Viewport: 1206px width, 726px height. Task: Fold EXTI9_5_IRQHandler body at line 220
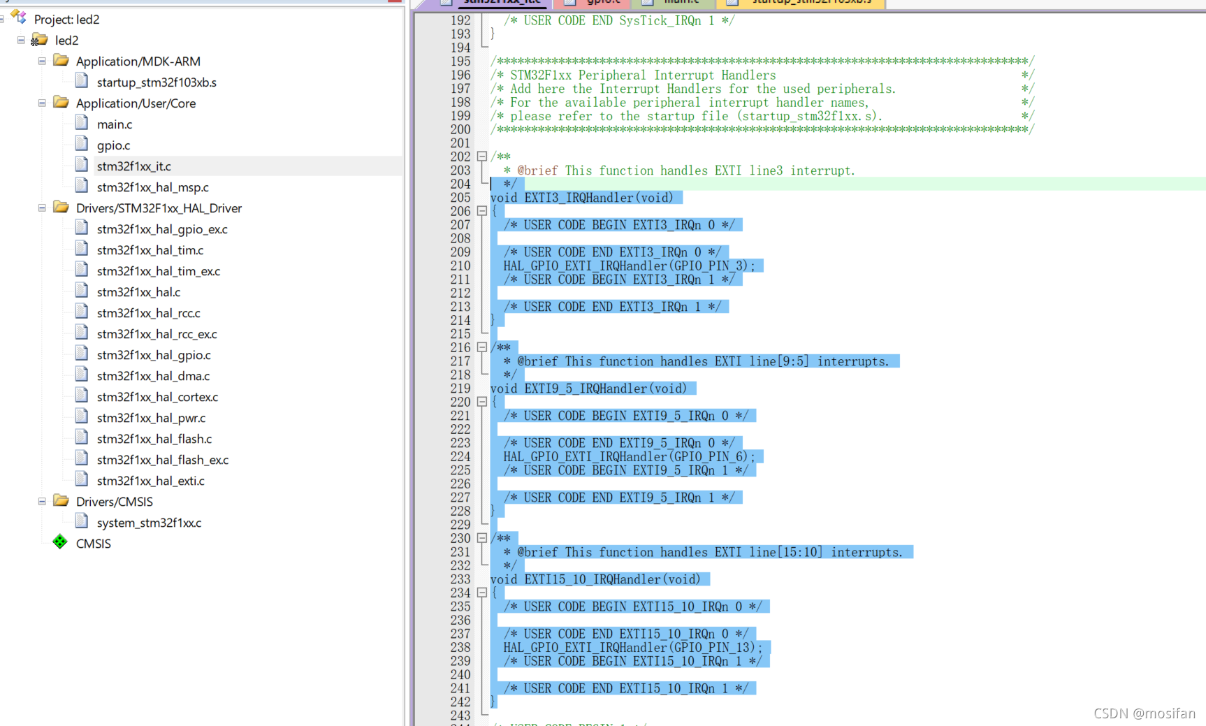[x=481, y=402]
